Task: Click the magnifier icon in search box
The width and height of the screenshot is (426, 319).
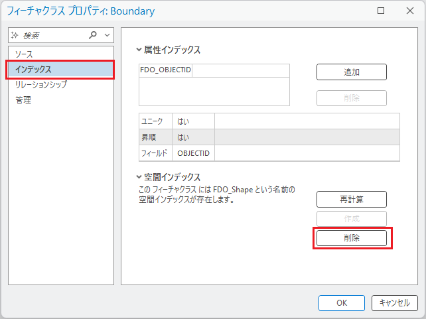Action: (x=93, y=35)
